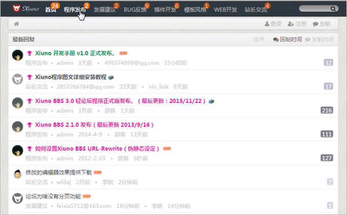This screenshot has width=347, height=215.
Task: Click wfdaj's avatar on 编辑器效果 thread
Action: 17,175
